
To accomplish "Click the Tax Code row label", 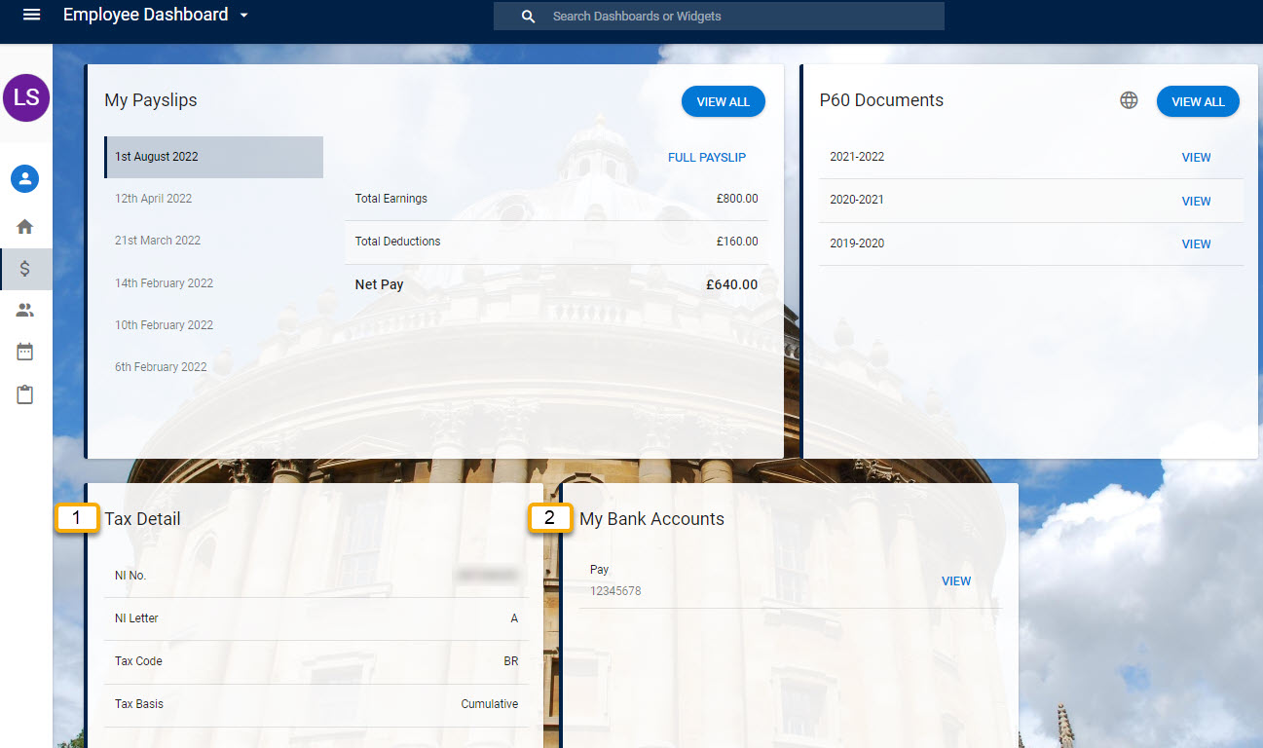I will [138, 661].
